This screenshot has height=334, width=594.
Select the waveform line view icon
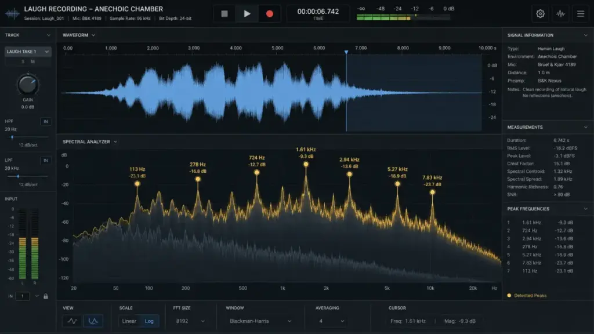pos(72,321)
